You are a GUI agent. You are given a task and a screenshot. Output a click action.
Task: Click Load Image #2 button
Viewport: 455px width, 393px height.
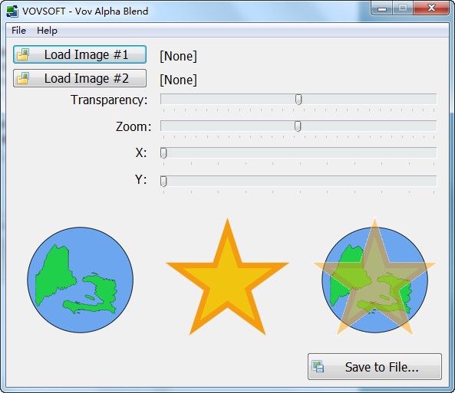coord(80,78)
